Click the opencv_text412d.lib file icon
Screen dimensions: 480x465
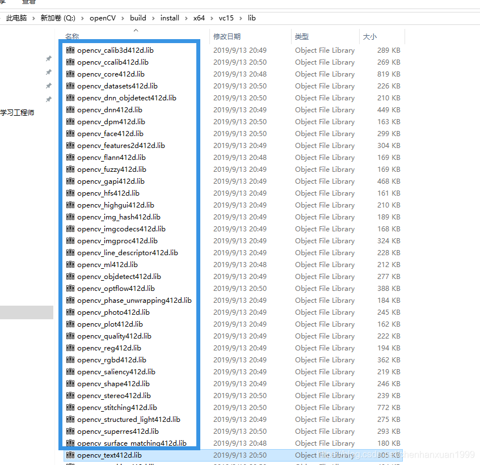[70, 455]
